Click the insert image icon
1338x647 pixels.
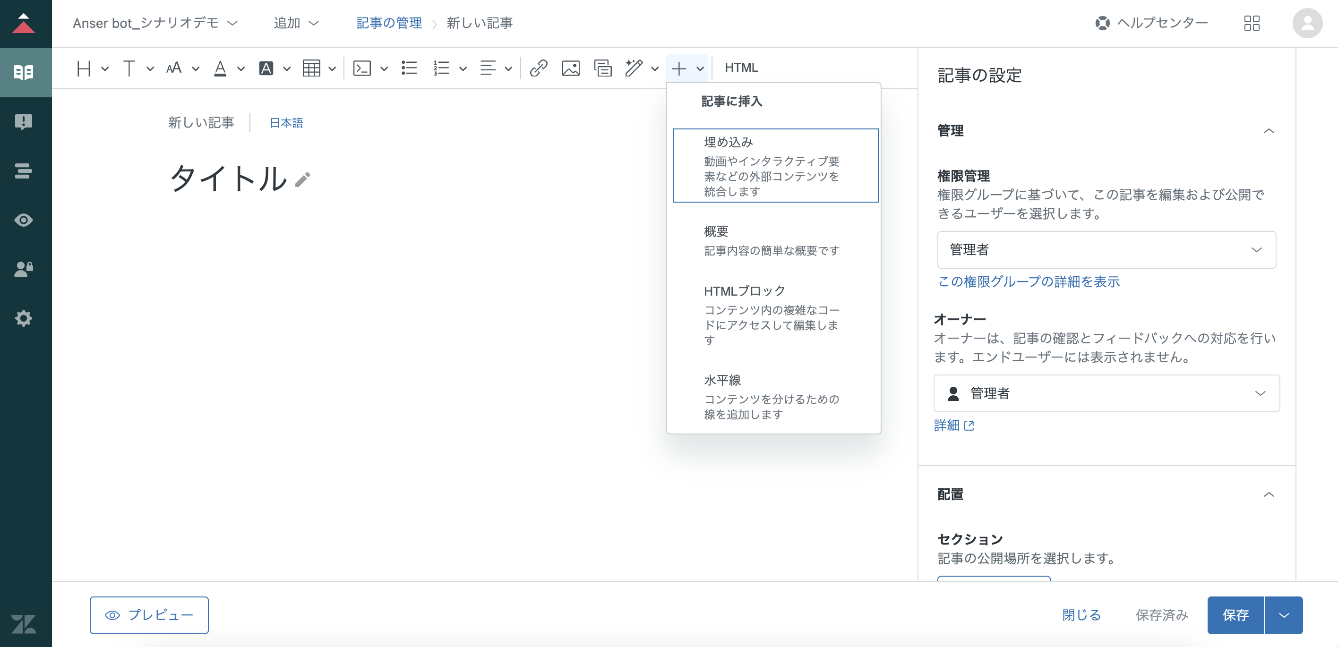click(571, 68)
